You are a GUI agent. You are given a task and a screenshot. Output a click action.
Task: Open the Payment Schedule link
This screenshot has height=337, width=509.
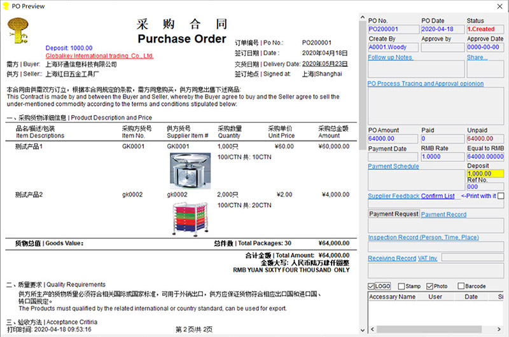(393, 167)
